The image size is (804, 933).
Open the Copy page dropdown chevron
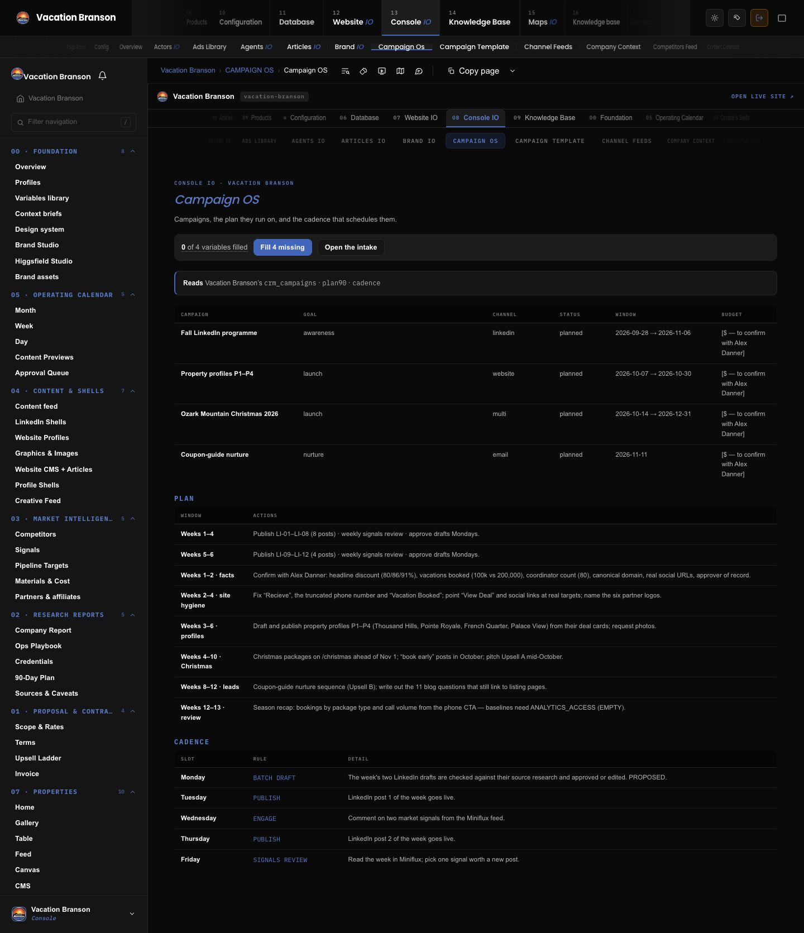513,71
